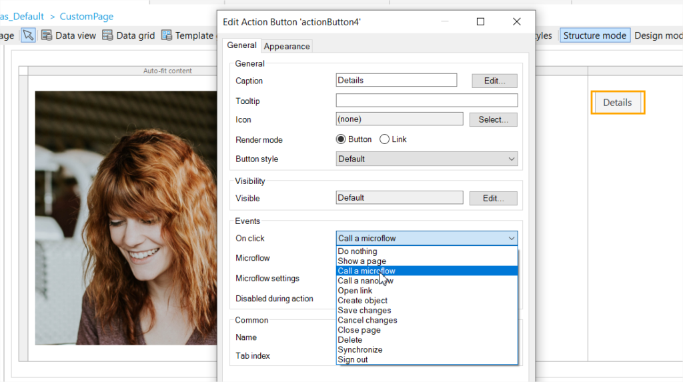Choose 'Close page' option
Image resolution: width=683 pixels, height=382 pixels.
[x=427, y=330]
